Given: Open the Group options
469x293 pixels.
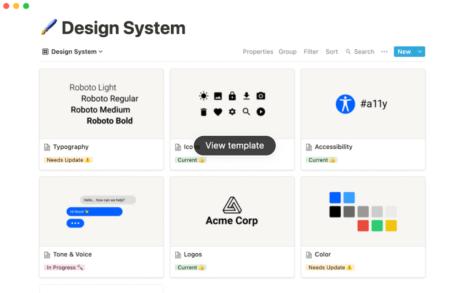Looking at the screenshot, I should [288, 52].
